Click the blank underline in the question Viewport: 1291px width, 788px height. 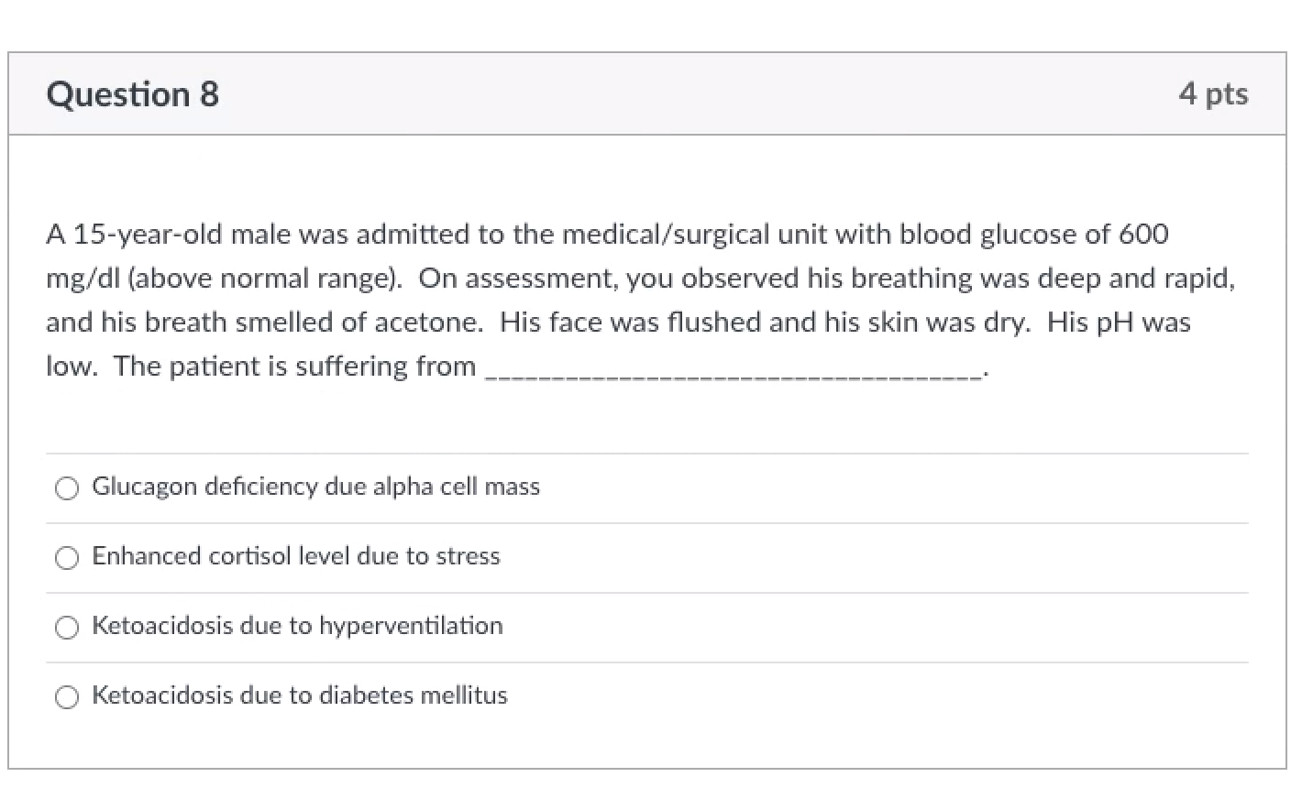coord(734,368)
